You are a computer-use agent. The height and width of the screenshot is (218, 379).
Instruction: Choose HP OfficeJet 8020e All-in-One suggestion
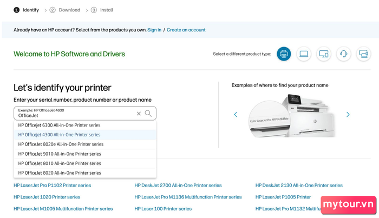click(85, 144)
